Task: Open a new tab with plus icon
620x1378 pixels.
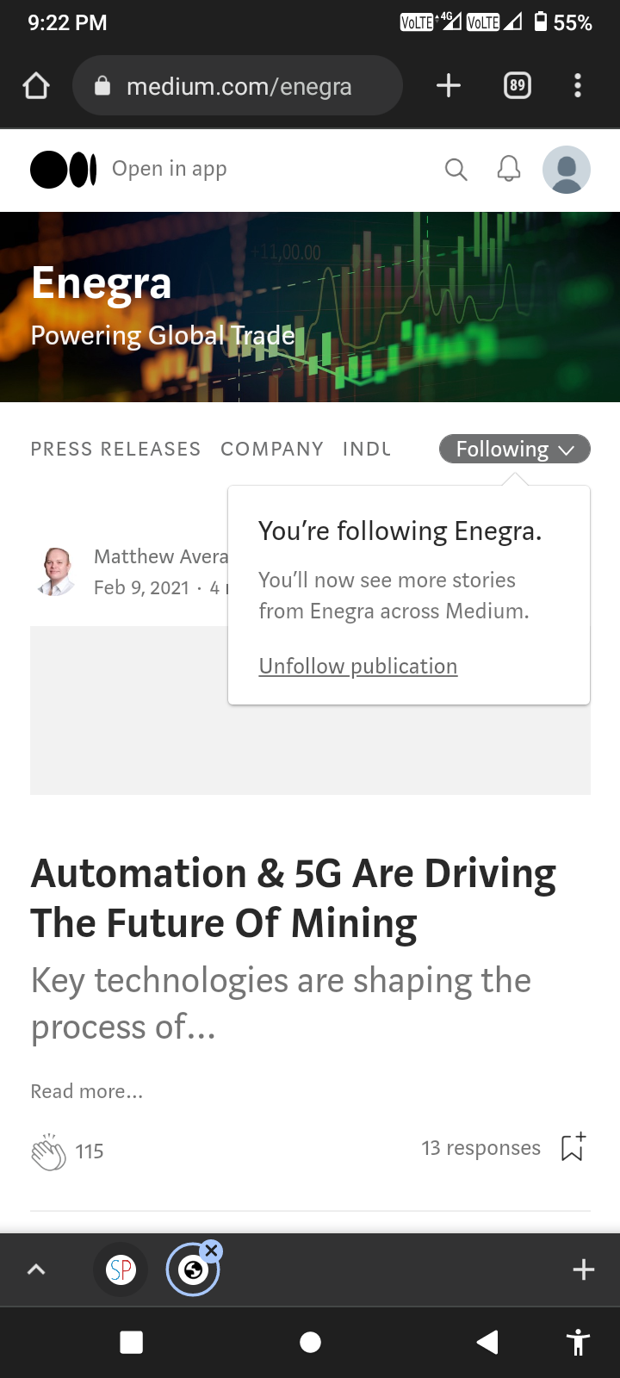Action: [x=448, y=85]
